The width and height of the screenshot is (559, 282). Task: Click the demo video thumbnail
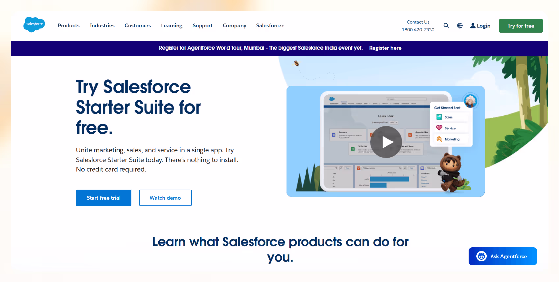pyautogui.click(x=386, y=141)
